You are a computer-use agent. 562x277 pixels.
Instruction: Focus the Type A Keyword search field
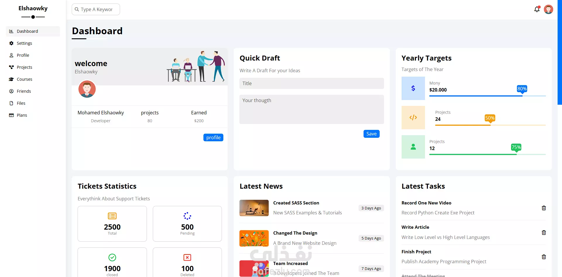coord(96,9)
